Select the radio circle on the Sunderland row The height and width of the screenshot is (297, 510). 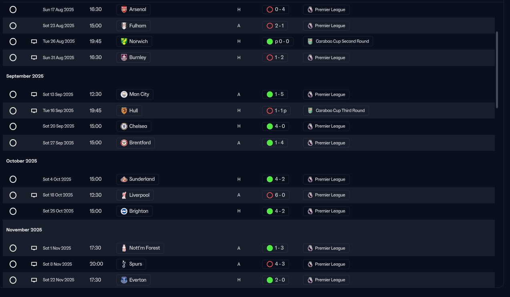point(13,179)
